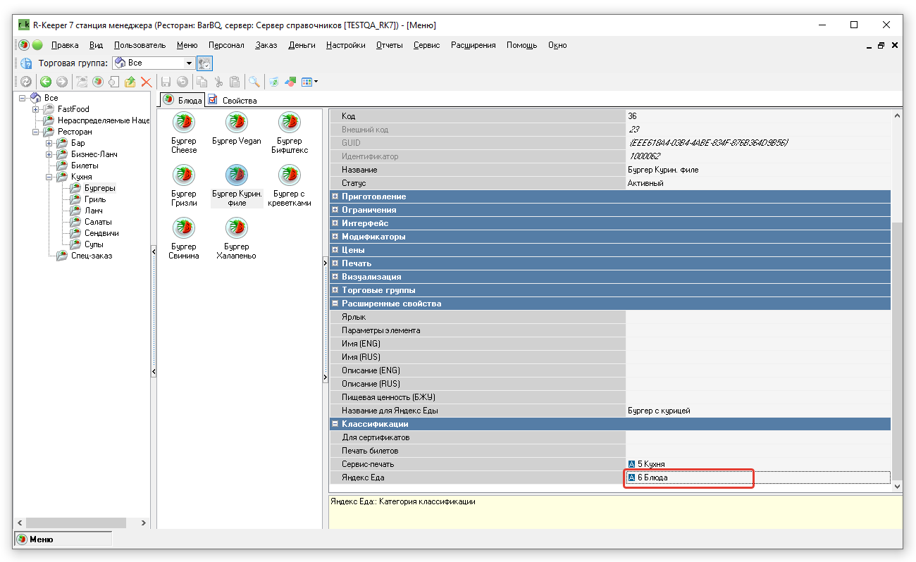Click the red X delete toolbar icon
This screenshot has height=562, width=916.
[147, 82]
